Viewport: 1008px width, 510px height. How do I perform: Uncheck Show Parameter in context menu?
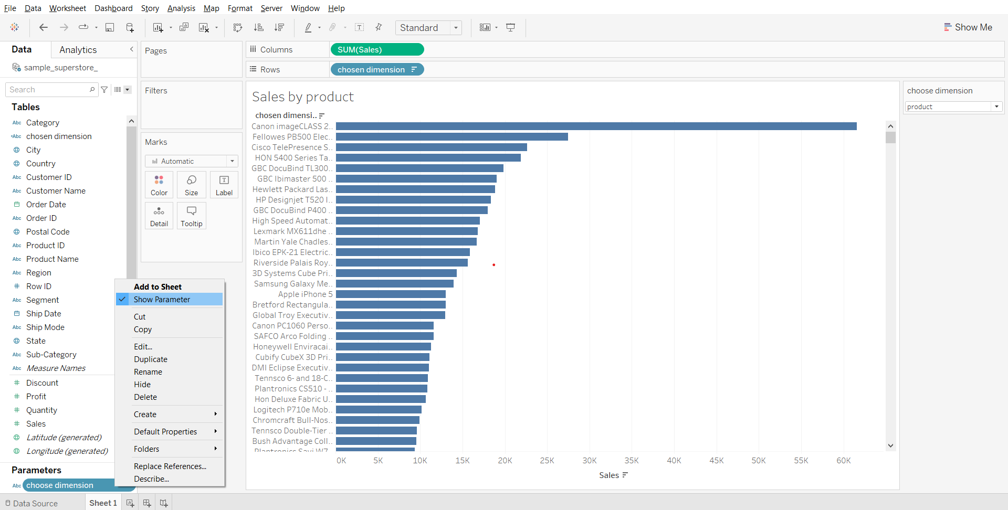[x=162, y=300]
